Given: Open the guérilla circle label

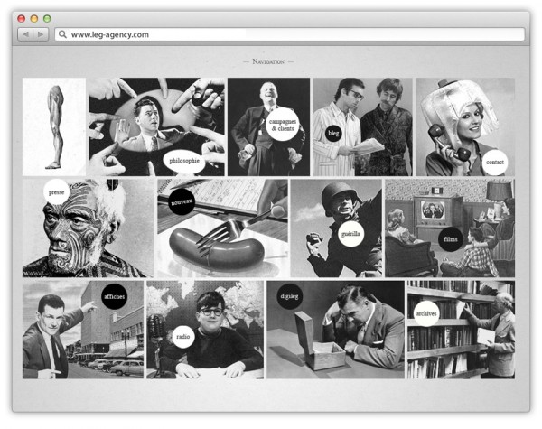Looking at the screenshot, I should [350, 233].
